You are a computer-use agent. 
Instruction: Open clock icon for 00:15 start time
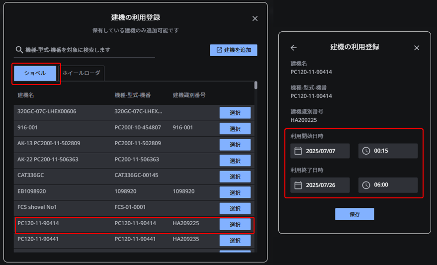366,151
